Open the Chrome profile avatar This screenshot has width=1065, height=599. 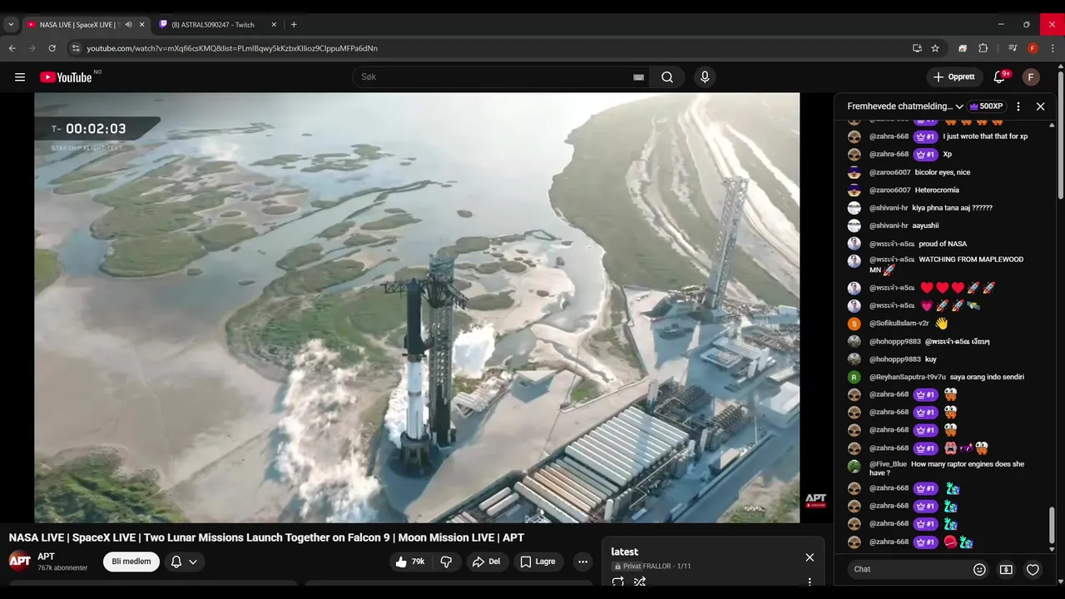pos(1033,48)
